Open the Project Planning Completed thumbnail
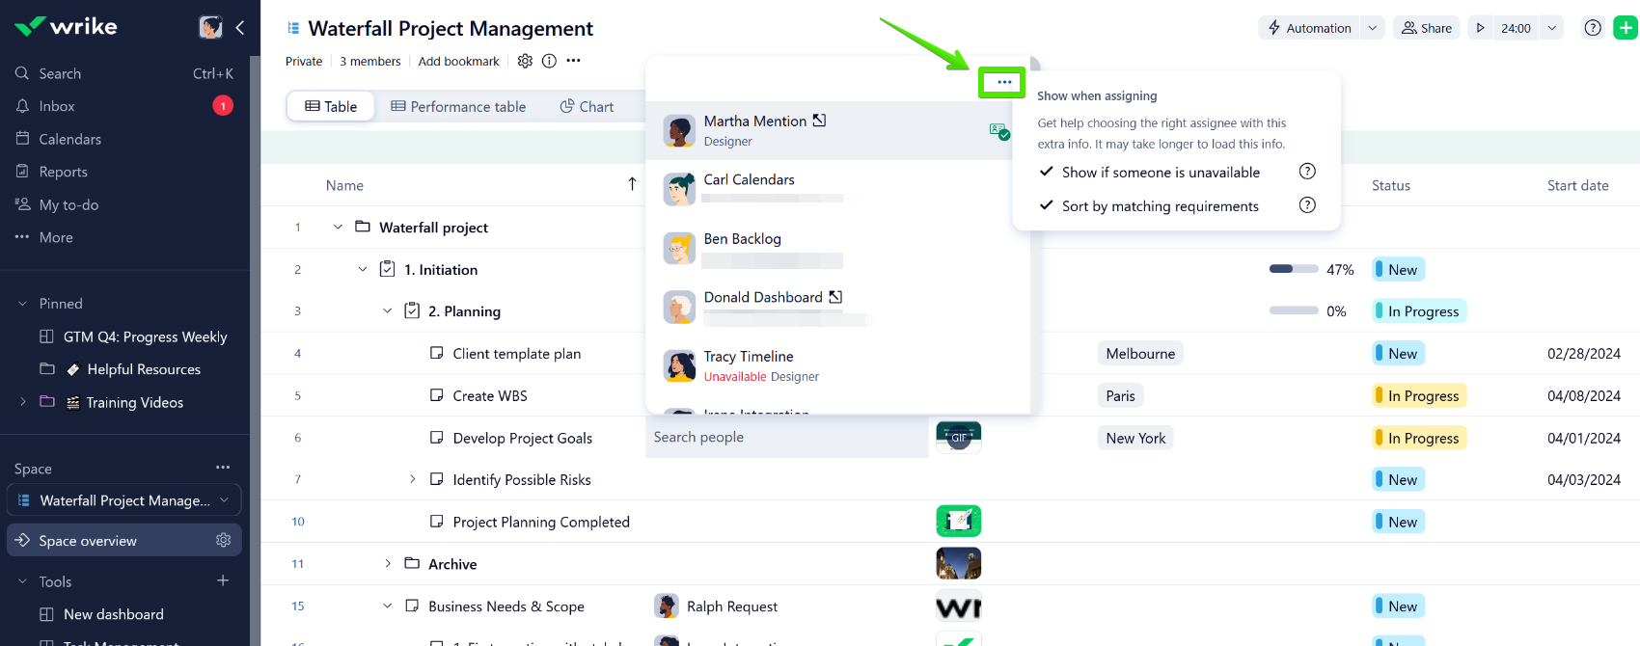 [959, 521]
